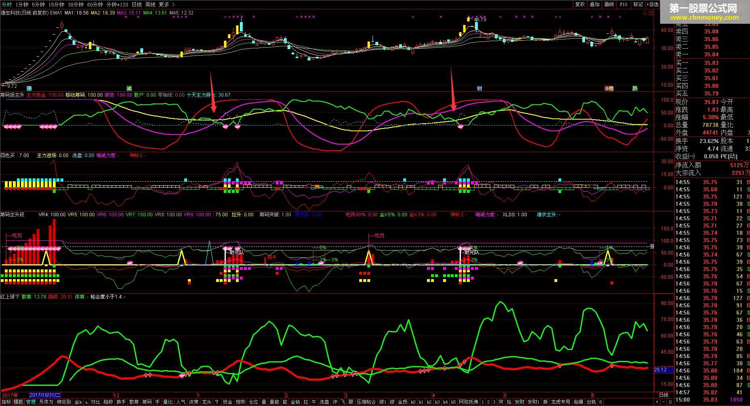The width and height of the screenshot is (750, 406).
Task: Select the 阿弥托佛 indicator tab
Action: (469, 402)
